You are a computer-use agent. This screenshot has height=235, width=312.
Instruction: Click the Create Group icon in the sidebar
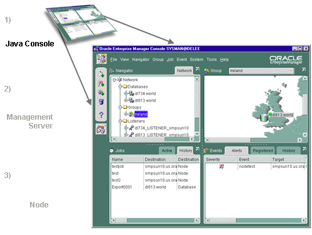(x=101, y=93)
